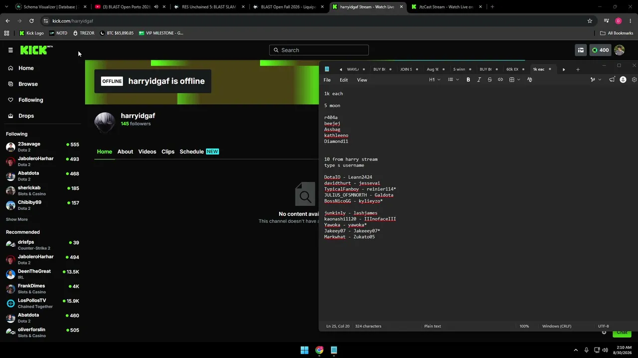
Task: Open Following in Kick sidebar
Action: 31,100
